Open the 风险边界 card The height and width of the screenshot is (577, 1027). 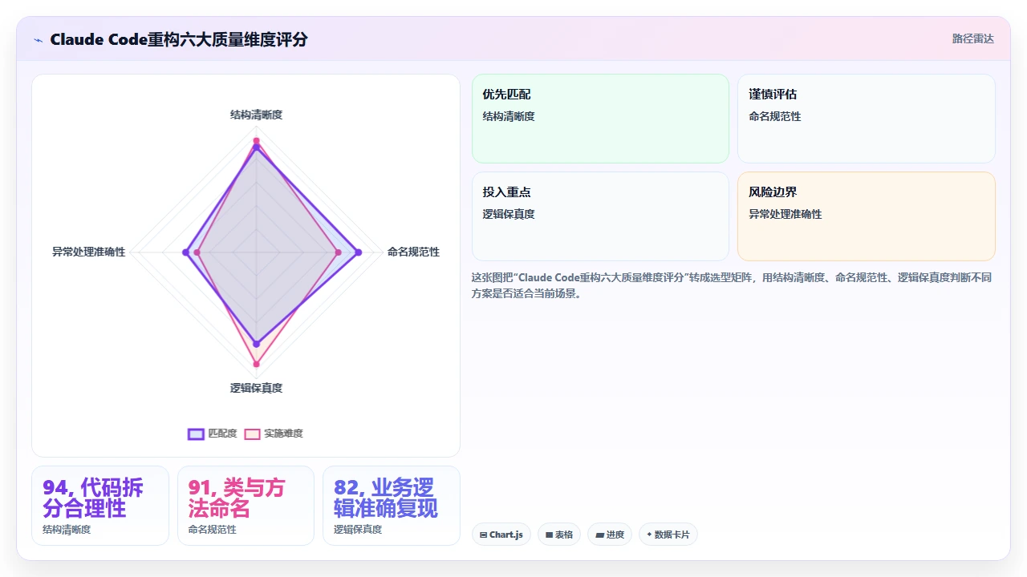pyautogui.click(x=867, y=216)
